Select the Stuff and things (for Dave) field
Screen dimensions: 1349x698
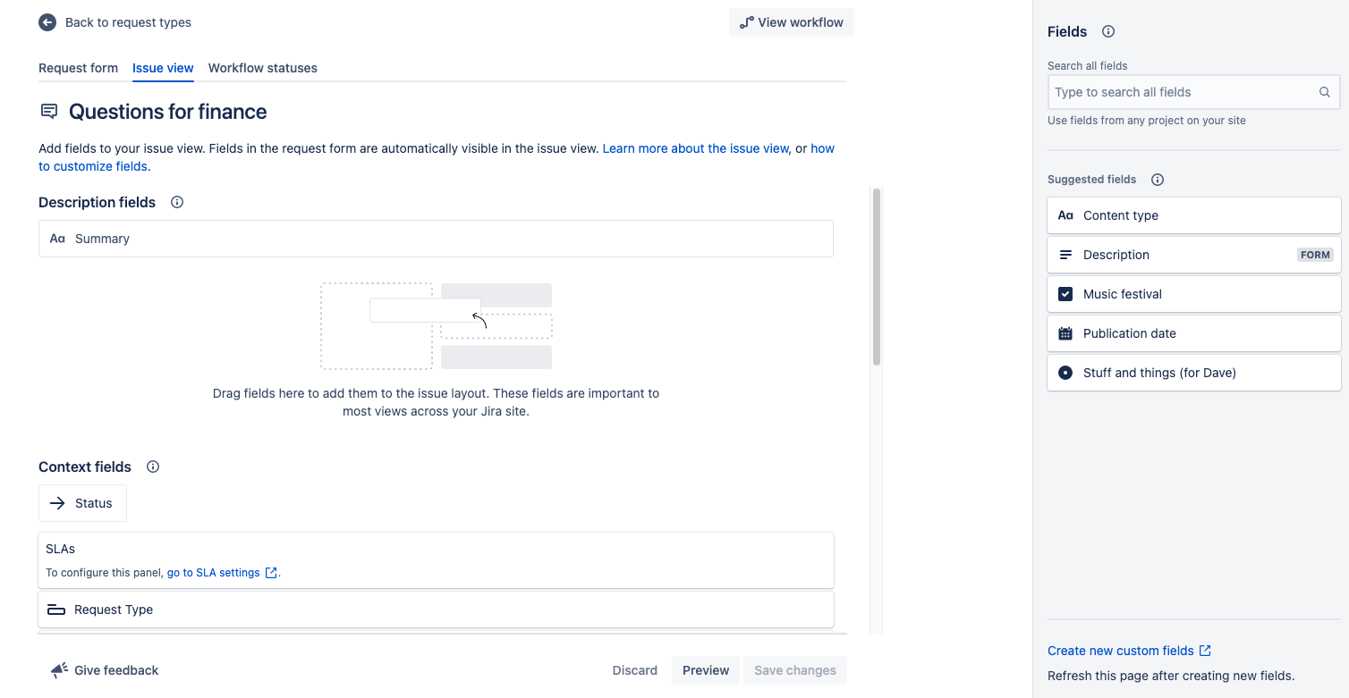click(x=1194, y=373)
